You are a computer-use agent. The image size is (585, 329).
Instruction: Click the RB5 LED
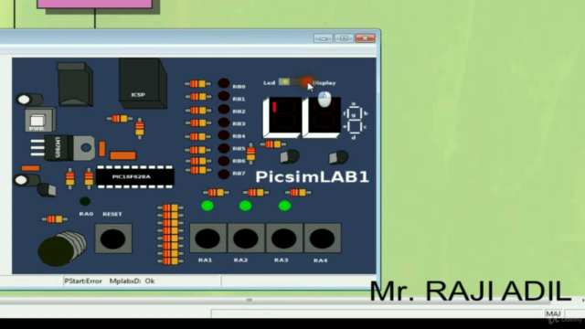(223, 148)
